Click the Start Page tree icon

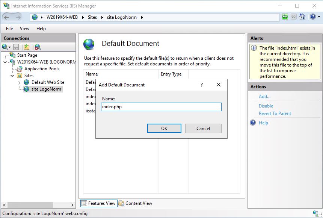click(12, 55)
